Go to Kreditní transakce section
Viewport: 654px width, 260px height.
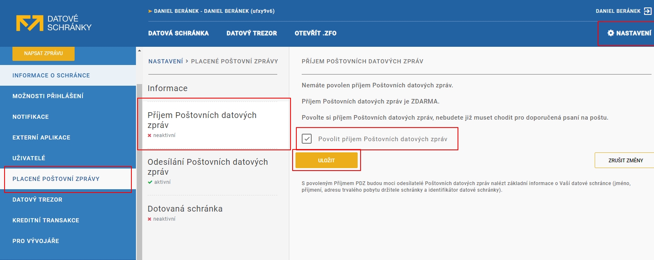pos(46,220)
